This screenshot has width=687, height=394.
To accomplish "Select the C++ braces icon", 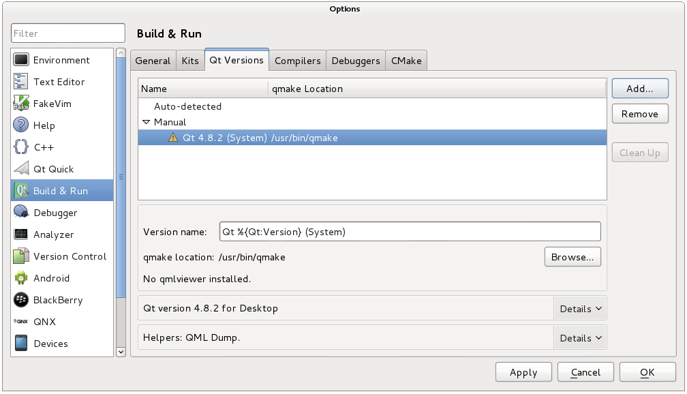I will point(21,147).
